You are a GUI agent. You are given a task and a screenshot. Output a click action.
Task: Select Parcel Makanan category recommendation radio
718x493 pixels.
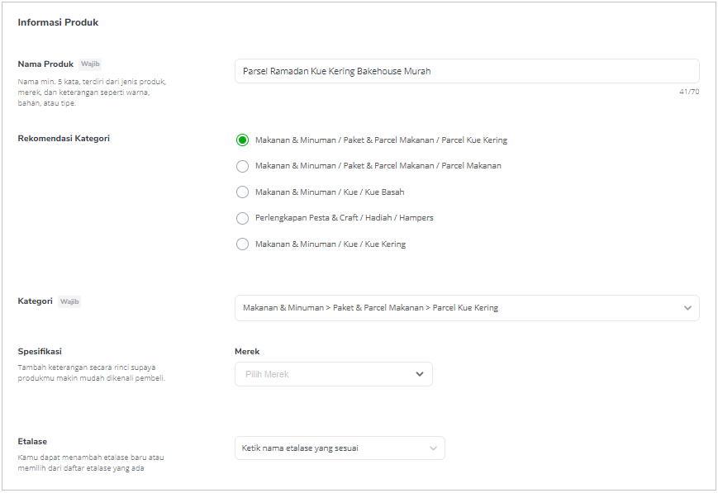(x=242, y=166)
